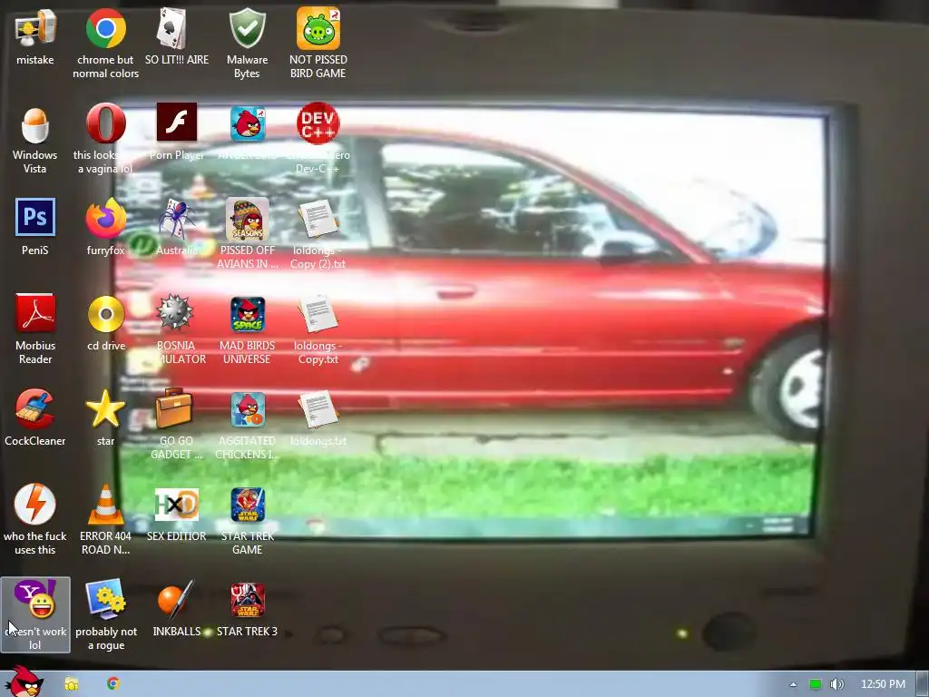Open the 'SO LIT!!! AIRE' card game
This screenshot has width=929, height=697.
point(171,28)
